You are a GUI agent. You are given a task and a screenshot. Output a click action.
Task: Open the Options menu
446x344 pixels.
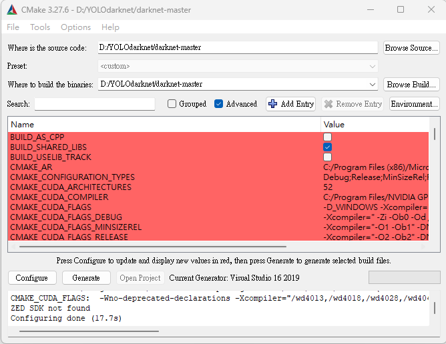tap(75, 27)
